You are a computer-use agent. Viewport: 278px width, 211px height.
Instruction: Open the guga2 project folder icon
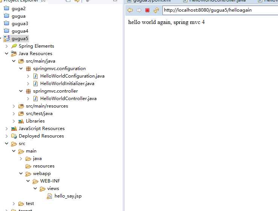6,8
